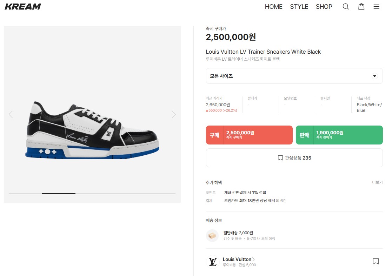Click the Louis Vuitton brand logo
This screenshot has height=276, width=392.
pyautogui.click(x=212, y=262)
